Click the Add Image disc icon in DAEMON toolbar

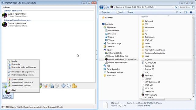[x=5, y=86]
